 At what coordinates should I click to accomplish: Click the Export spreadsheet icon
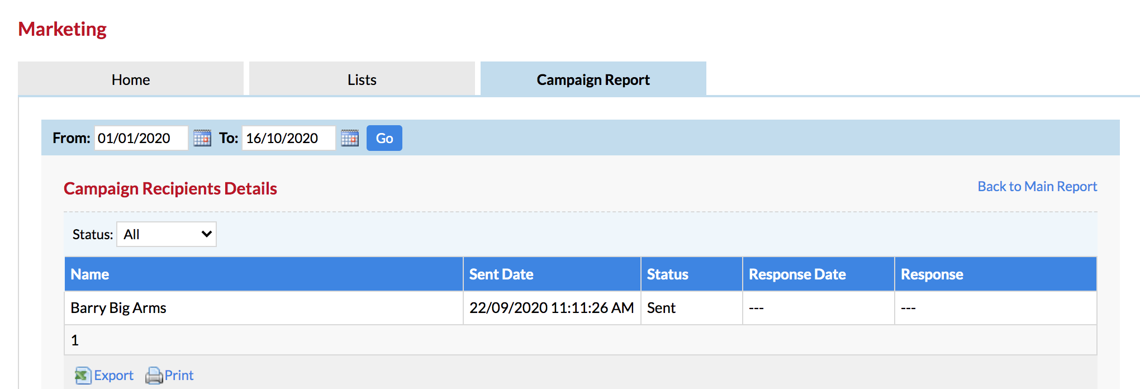(x=83, y=376)
